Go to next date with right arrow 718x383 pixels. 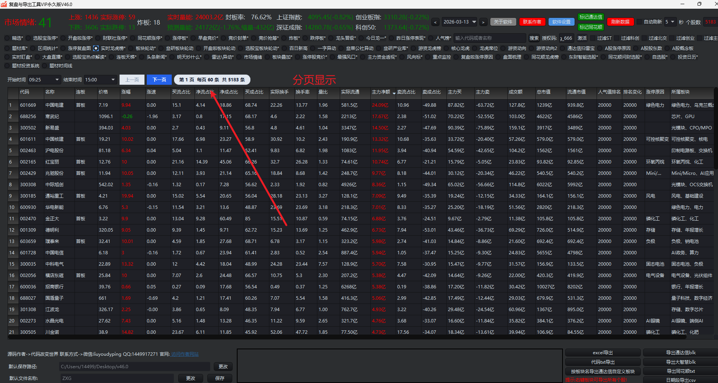coord(483,22)
